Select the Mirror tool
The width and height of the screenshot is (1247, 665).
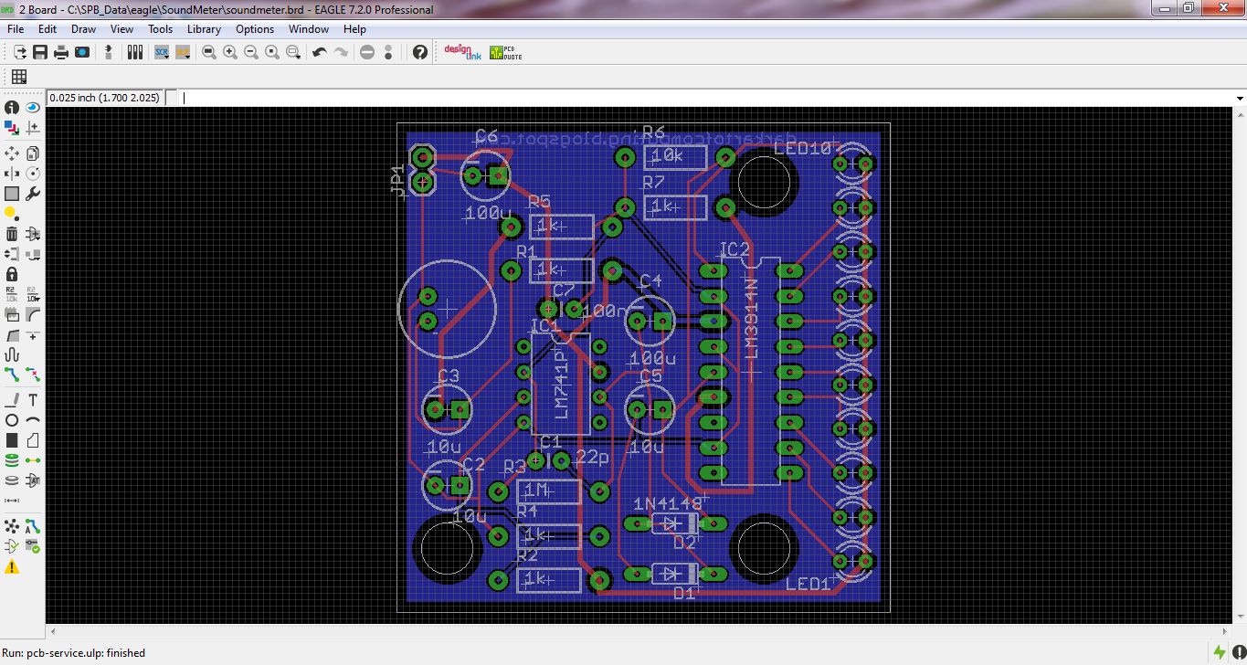click(12, 173)
